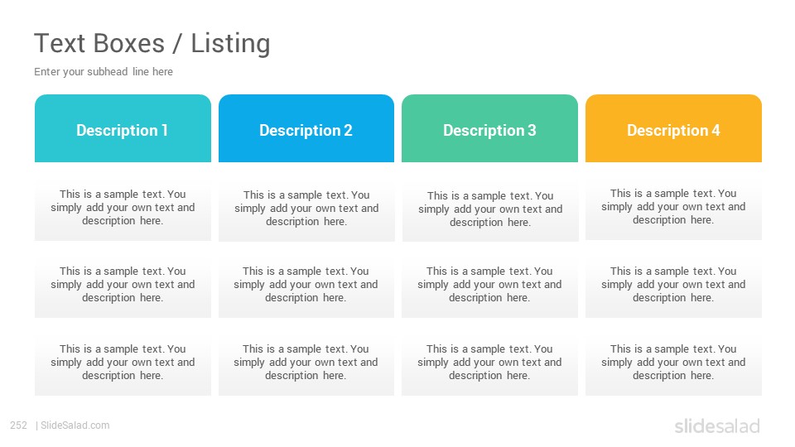
Task: Select the teal Description 1 header box
Action: [x=123, y=129]
